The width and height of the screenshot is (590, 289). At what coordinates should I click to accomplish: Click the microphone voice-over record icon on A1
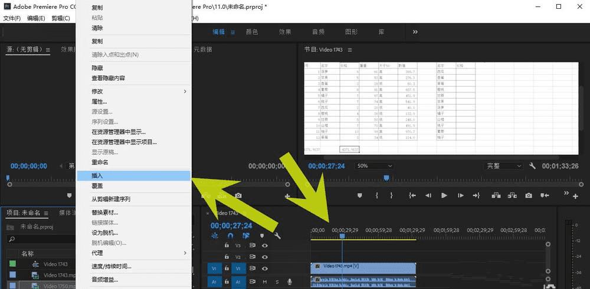[289, 282]
